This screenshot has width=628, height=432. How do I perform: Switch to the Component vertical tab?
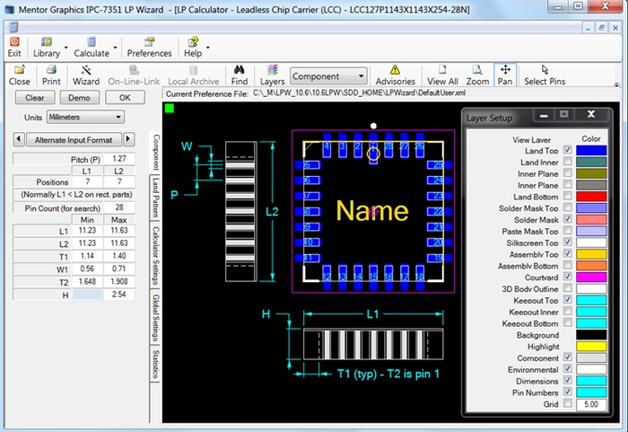click(156, 153)
